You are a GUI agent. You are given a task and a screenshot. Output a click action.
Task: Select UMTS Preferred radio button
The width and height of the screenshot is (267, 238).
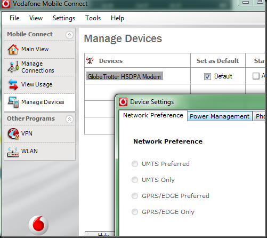[x=135, y=164]
